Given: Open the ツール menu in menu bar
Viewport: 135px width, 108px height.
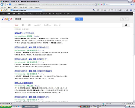Looking at the screenshot, I should point(31,7).
